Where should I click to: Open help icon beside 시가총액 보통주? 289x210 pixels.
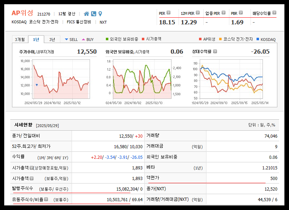tap(31, 179)
